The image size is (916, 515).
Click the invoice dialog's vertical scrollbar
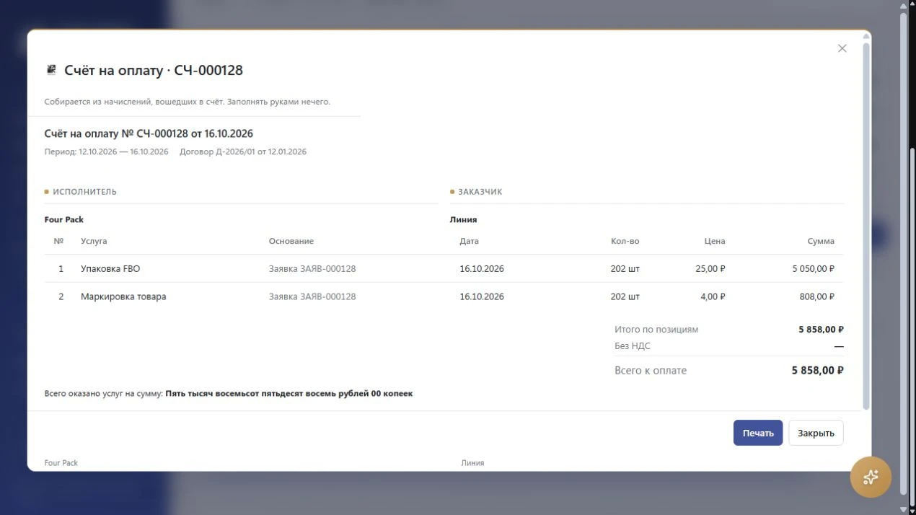pyautogui.click(x=866, y=227)
